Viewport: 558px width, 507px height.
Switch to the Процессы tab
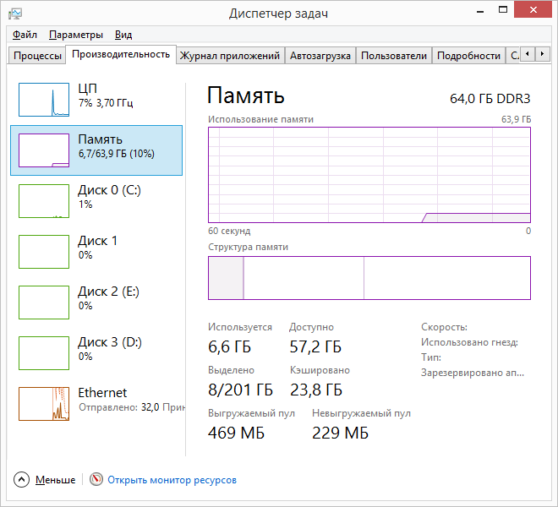pyautogui.click(x=36, y=56)
